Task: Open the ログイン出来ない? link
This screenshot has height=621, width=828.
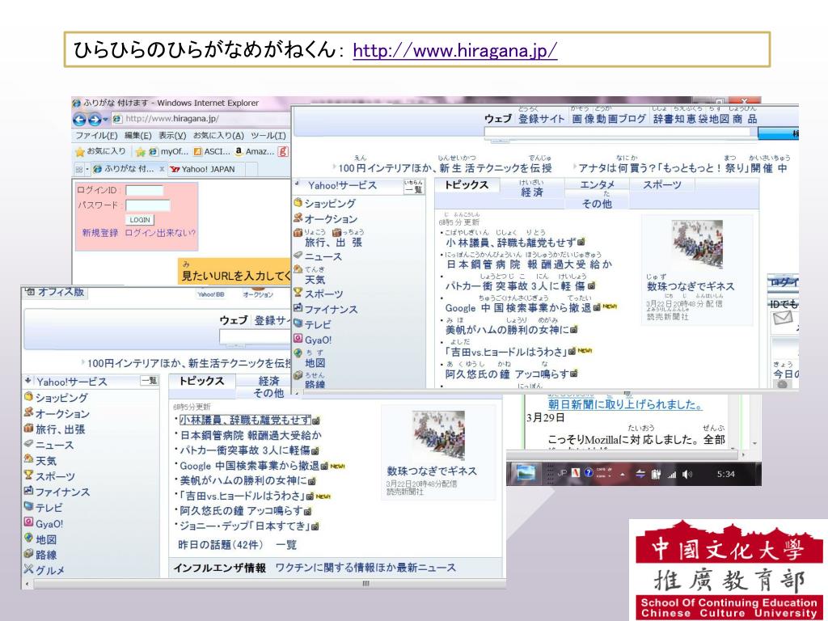Action: pyautogui.click(x=160, y=233)
